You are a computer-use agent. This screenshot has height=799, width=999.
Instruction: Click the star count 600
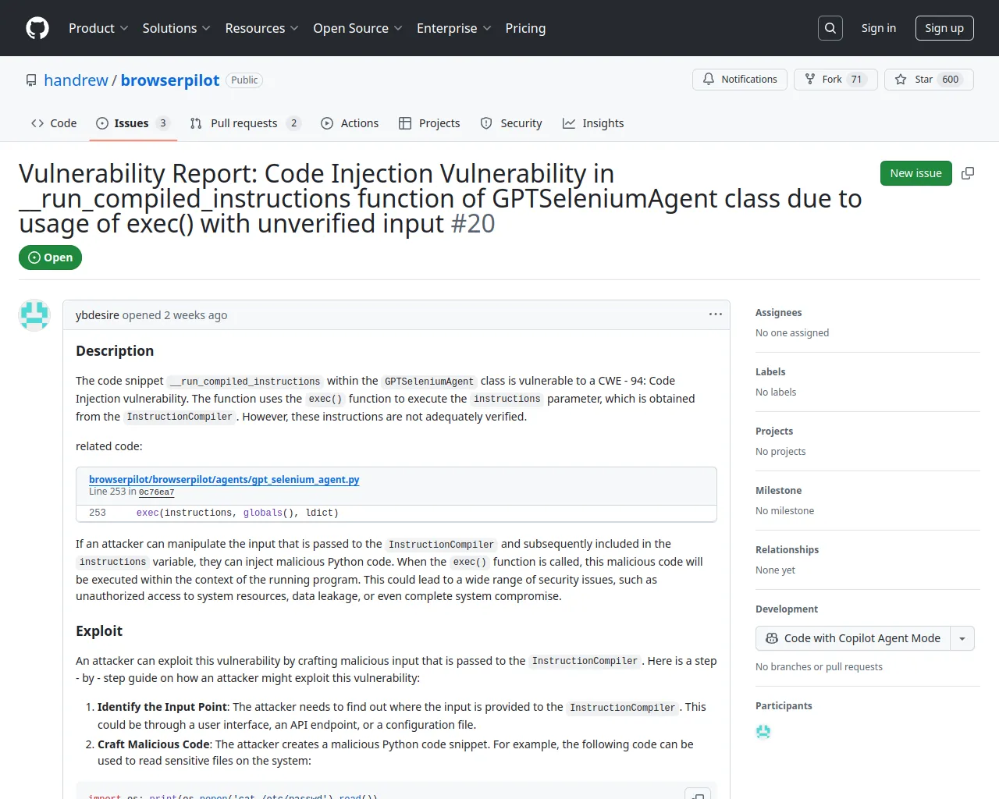tap(951, 80)
